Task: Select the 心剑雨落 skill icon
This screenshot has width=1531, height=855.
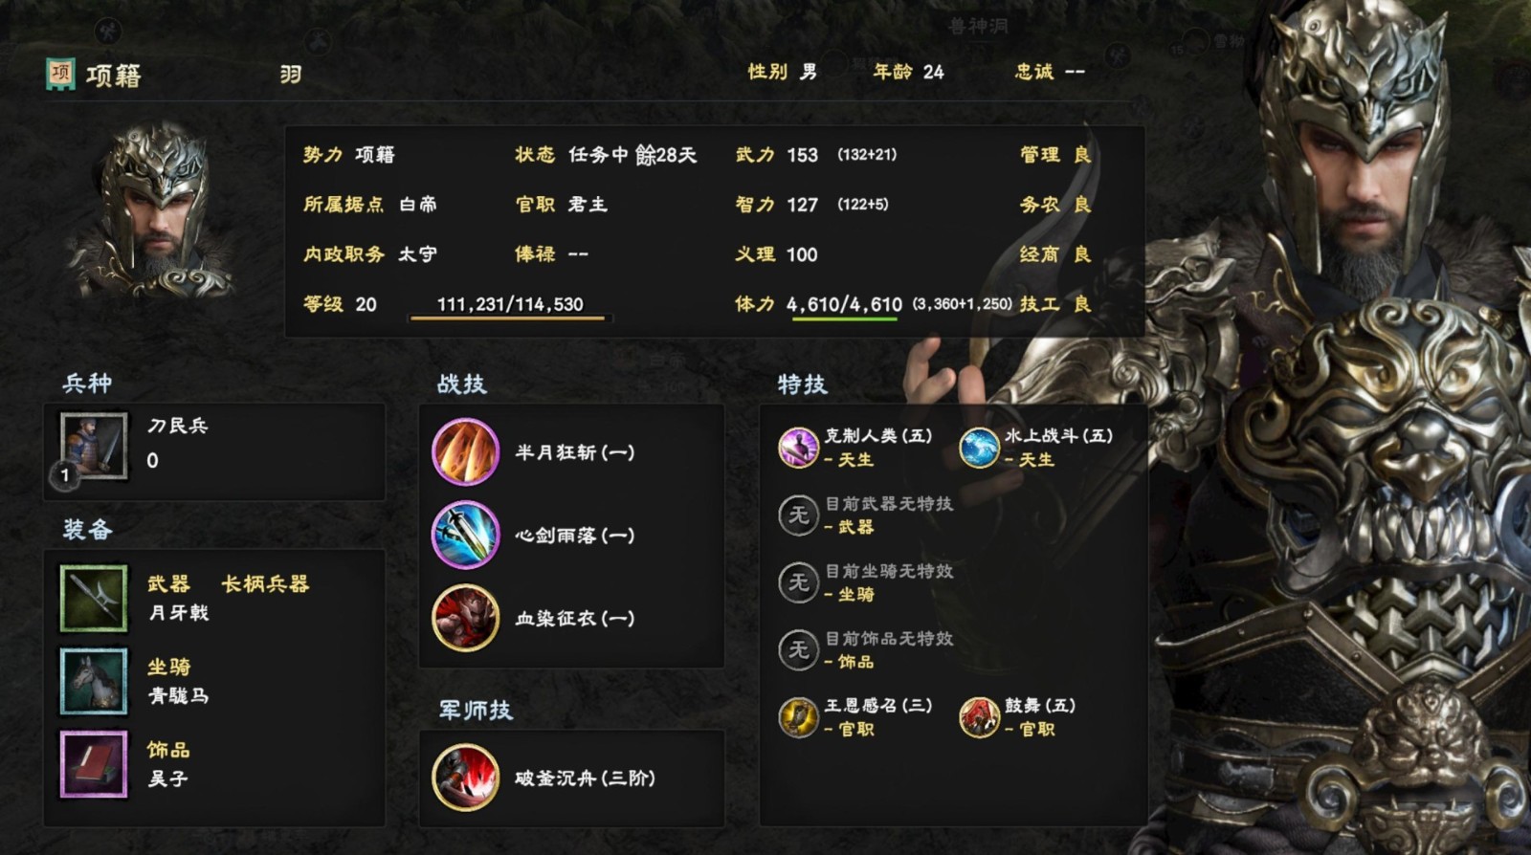Action: [x=466, y=535]
